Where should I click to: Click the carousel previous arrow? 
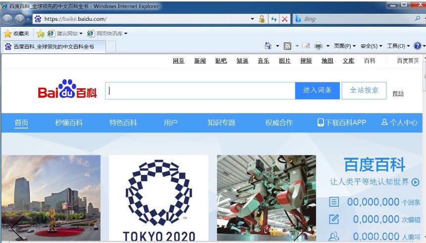(x=17, y=228)
